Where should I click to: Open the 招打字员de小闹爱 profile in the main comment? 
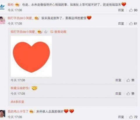click(20, 18)
